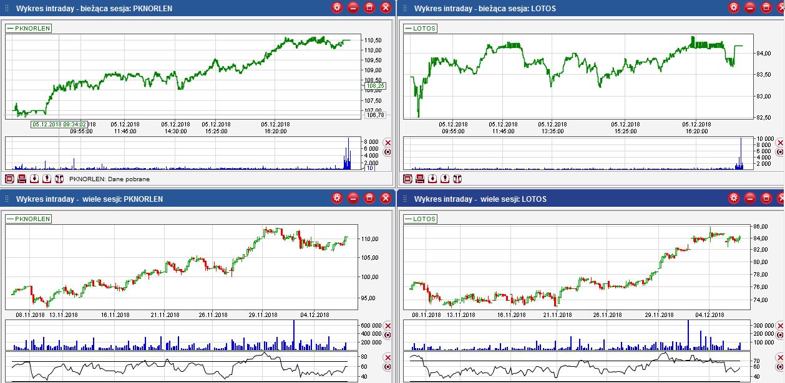Screen dimensions: 785x383
Task: Maximize the PKNORLEN bieżąca sesja chart window
Action: click(x=369, y=8)
